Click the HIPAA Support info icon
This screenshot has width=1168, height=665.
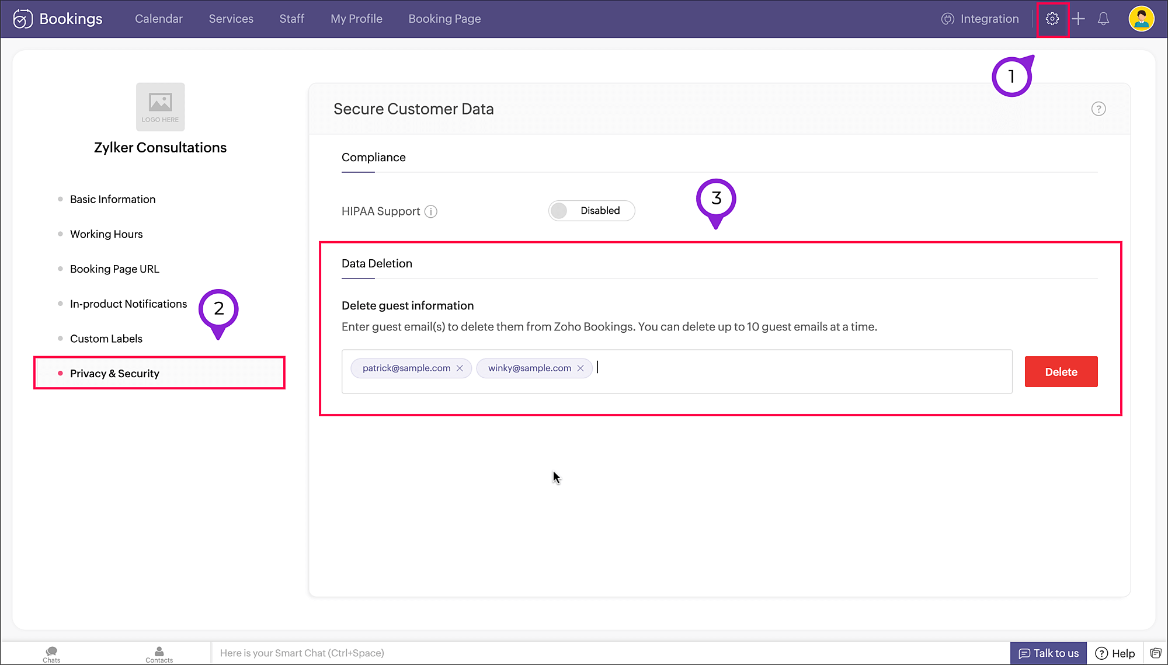pos(431,211)
